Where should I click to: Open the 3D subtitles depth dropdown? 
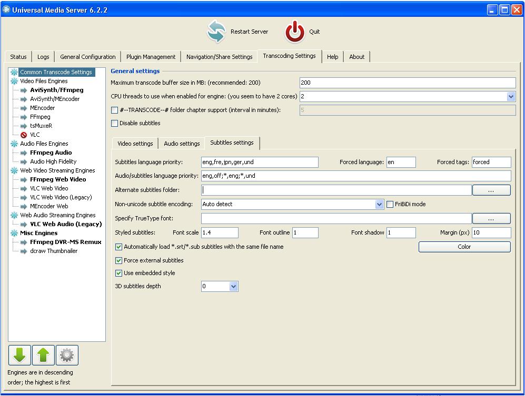pos(234,286)
